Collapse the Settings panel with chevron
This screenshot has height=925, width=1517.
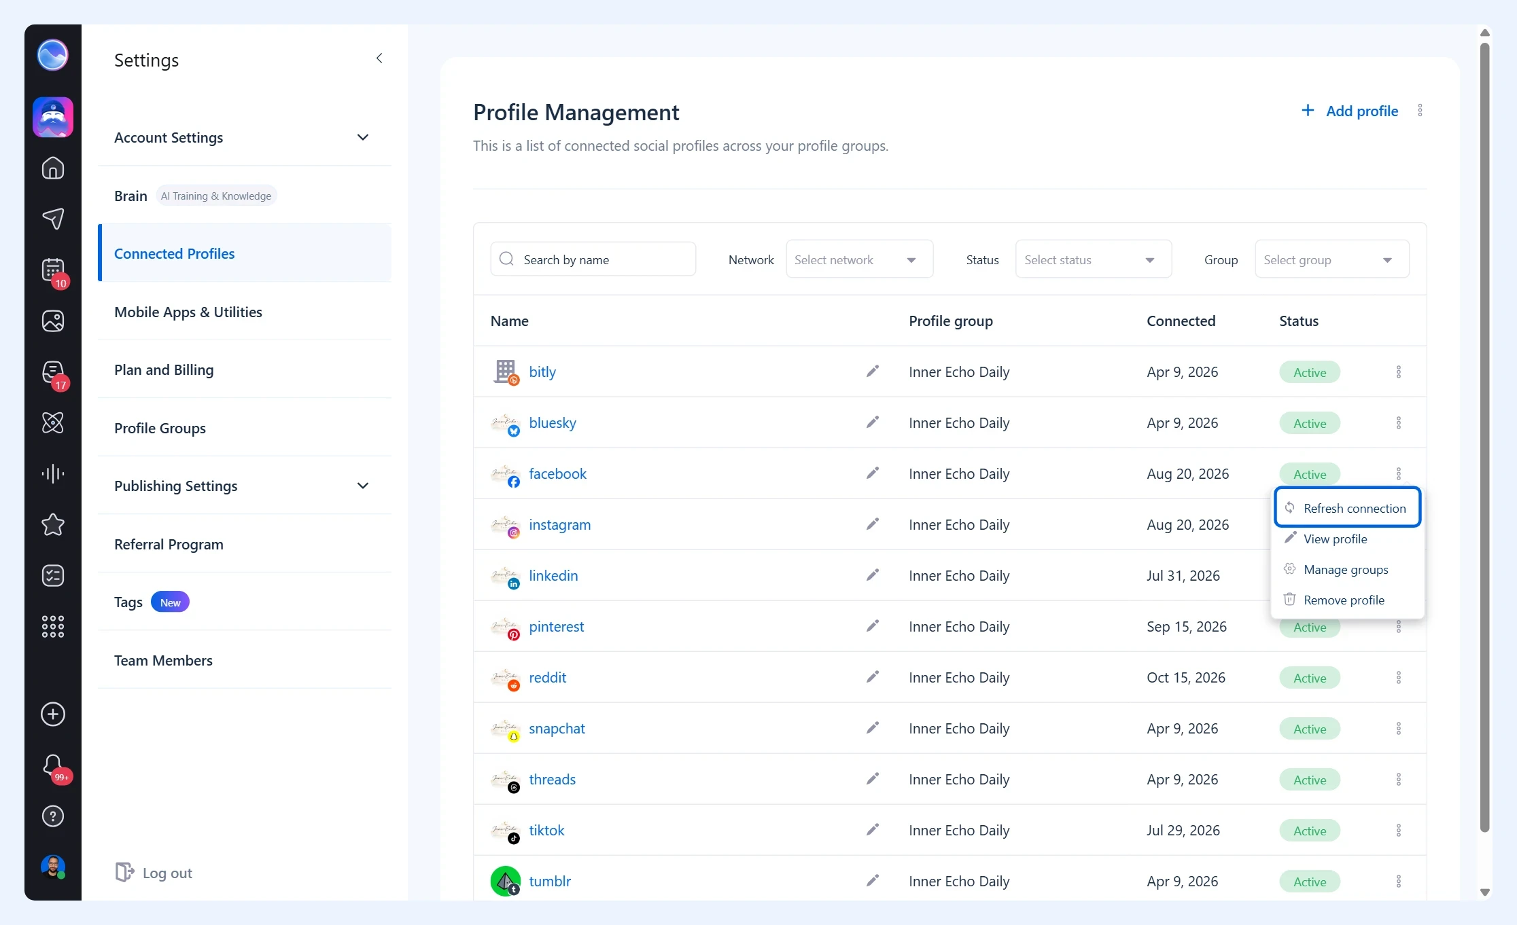[379, 58]
